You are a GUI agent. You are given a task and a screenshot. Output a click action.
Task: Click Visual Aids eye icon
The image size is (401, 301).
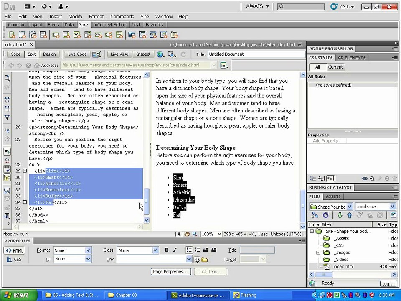(x=172, y=54)
